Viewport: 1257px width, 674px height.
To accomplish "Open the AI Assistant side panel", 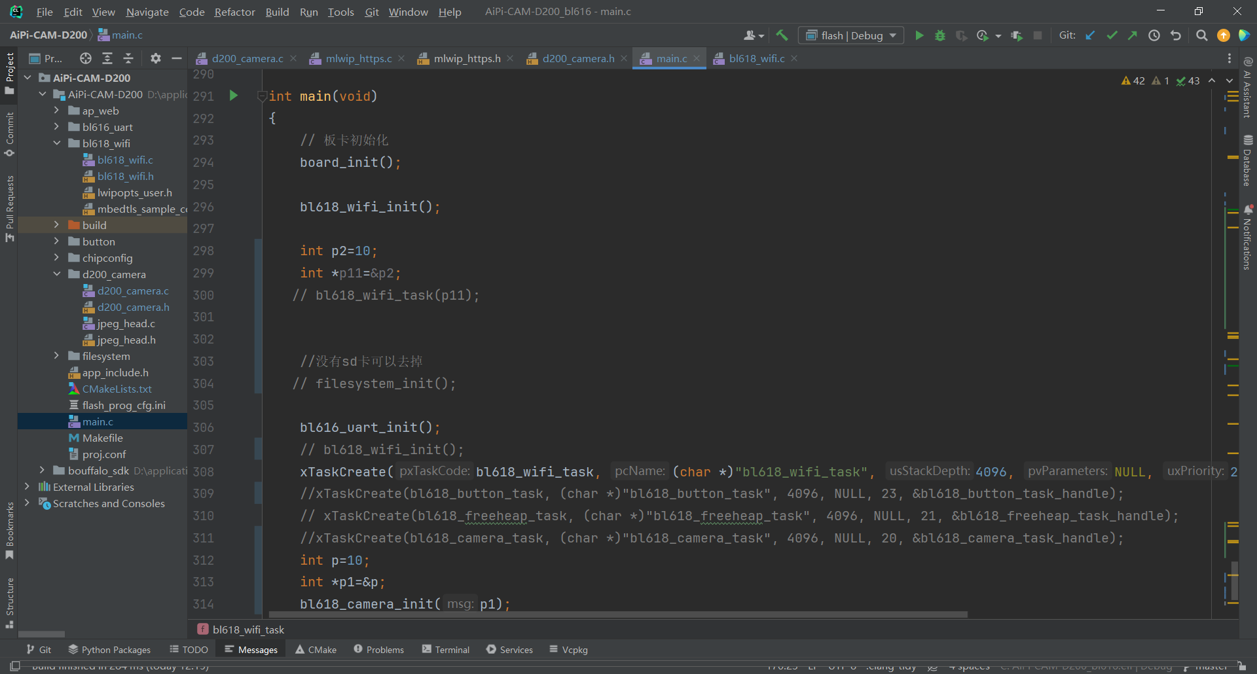I will 1248,88.
